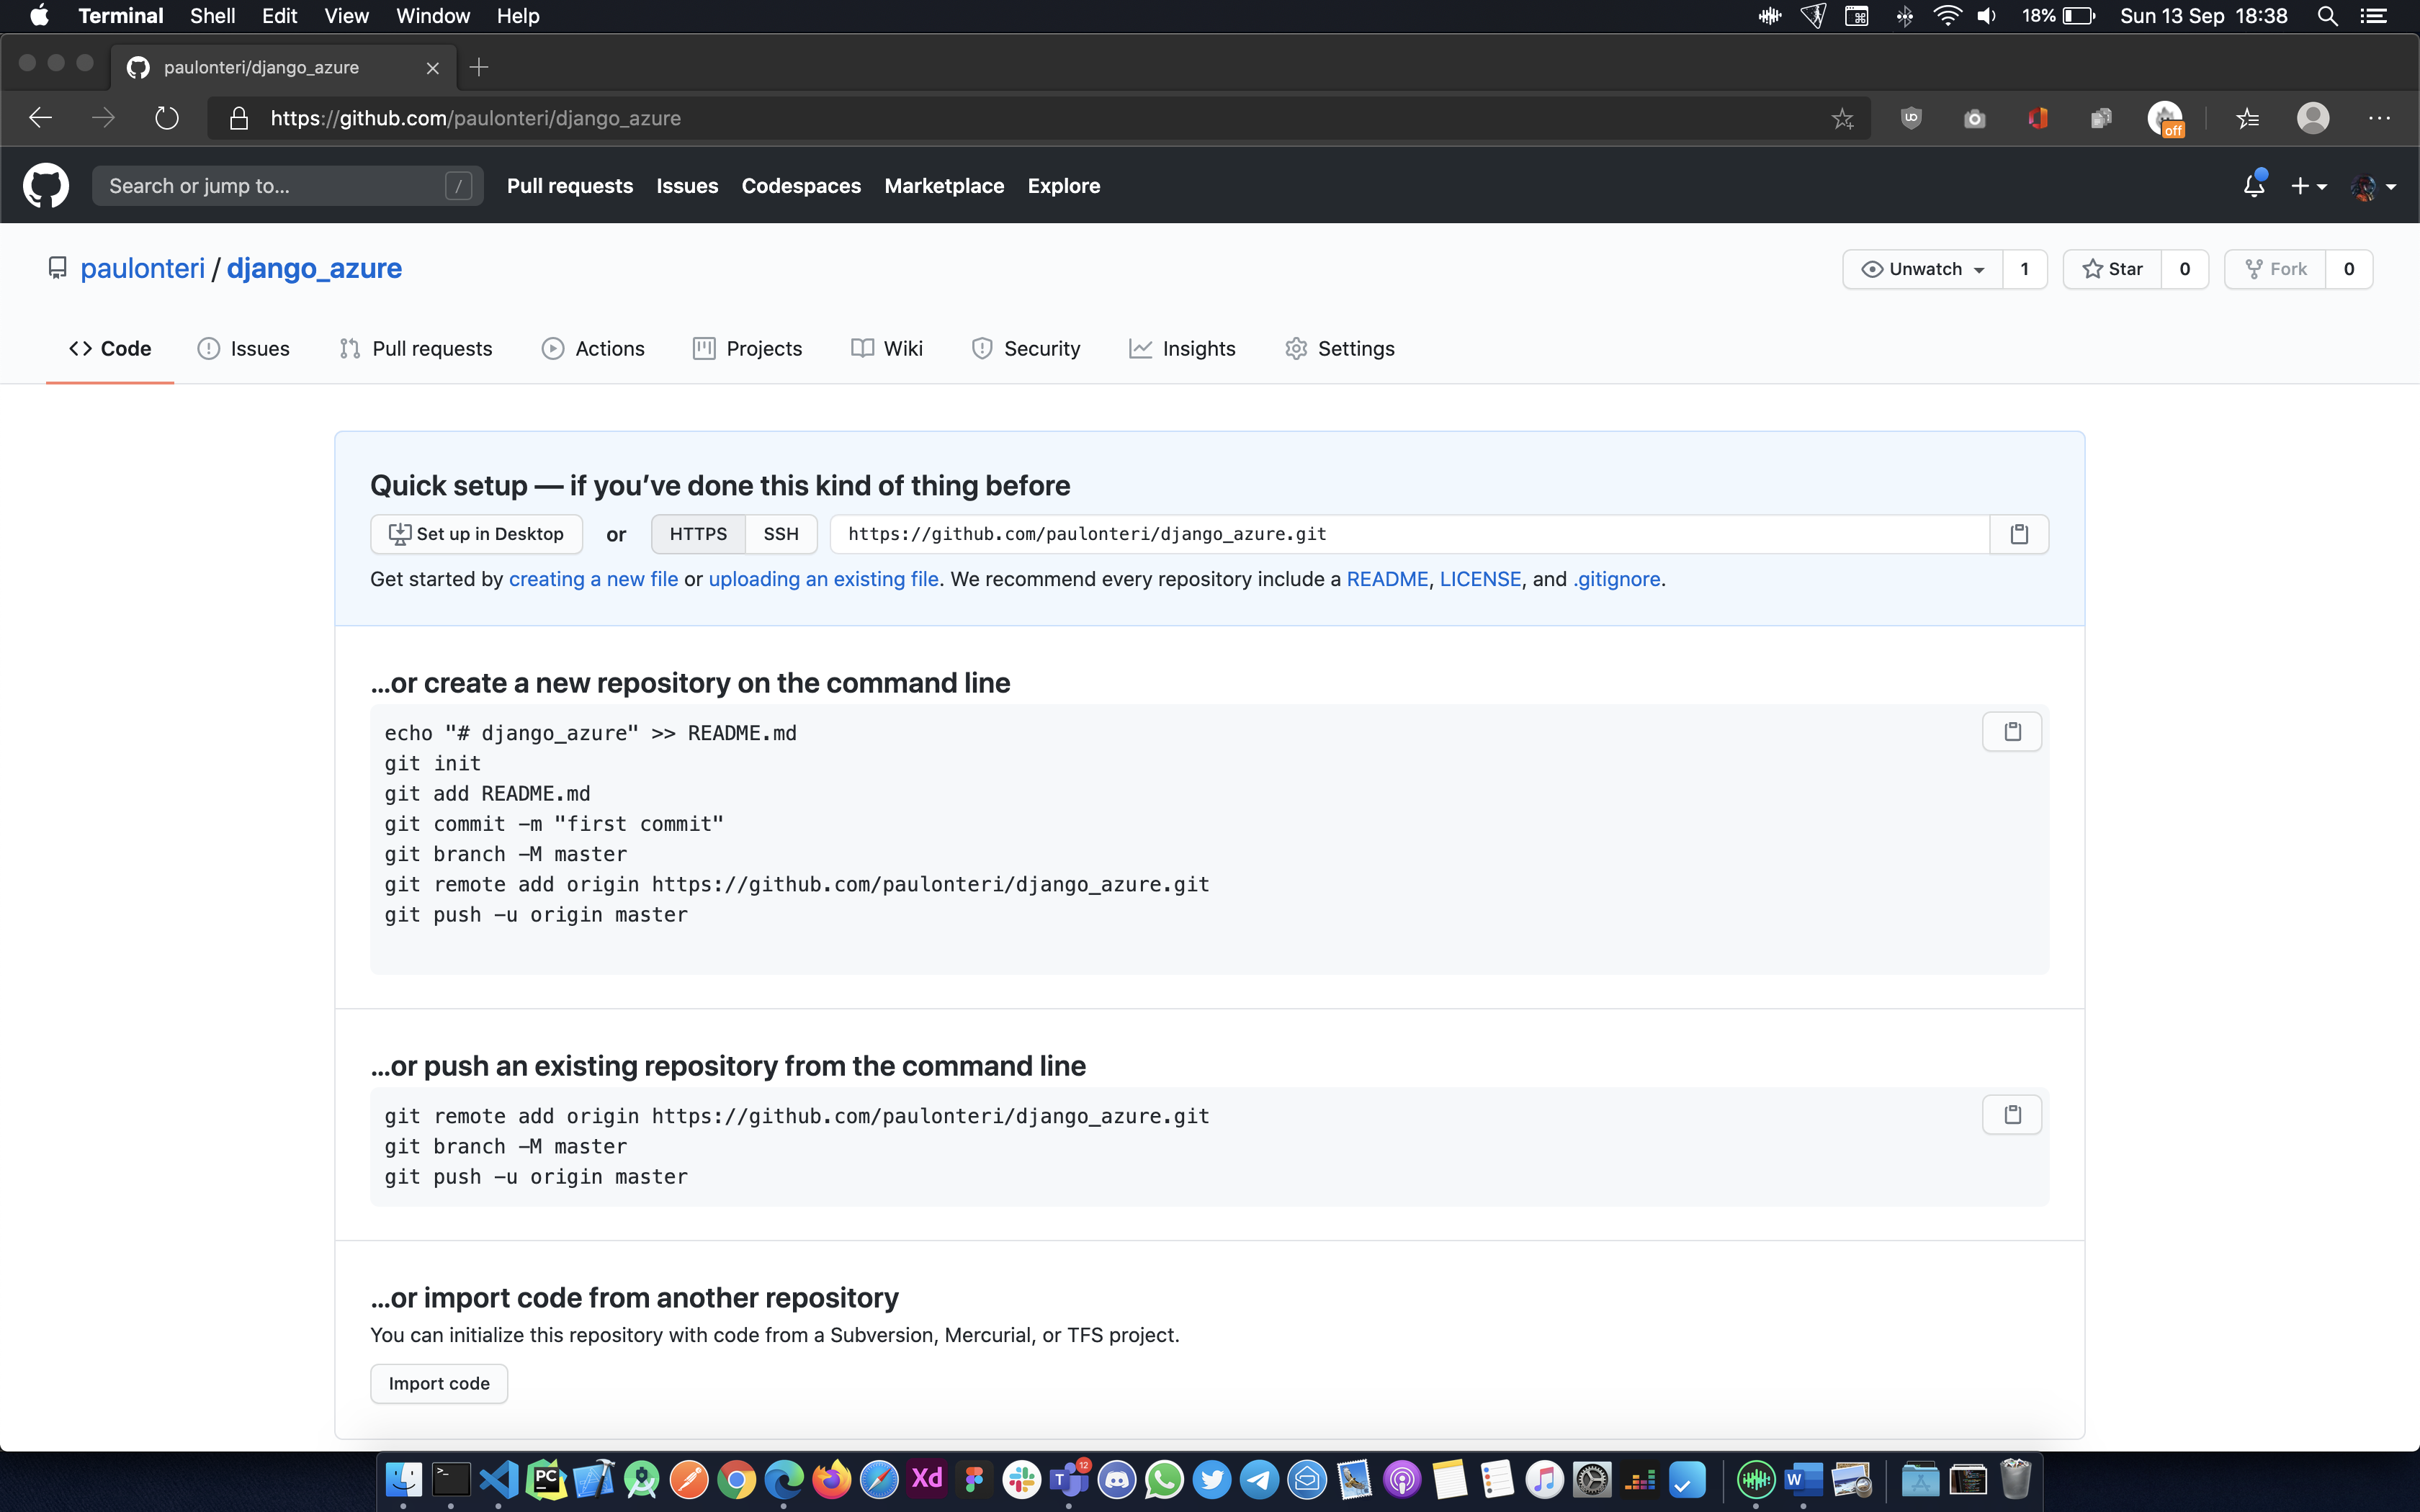Switch the clone URL to SSH

780,534
